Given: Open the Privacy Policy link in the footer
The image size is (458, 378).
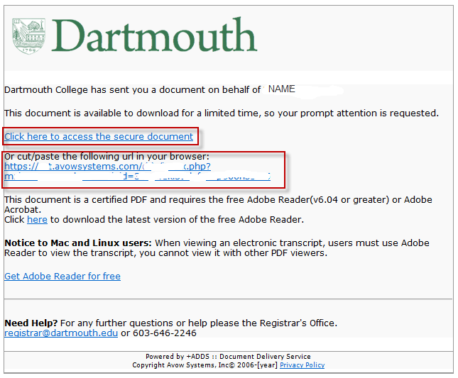Looking at the screenshot, I should [302, 365].
